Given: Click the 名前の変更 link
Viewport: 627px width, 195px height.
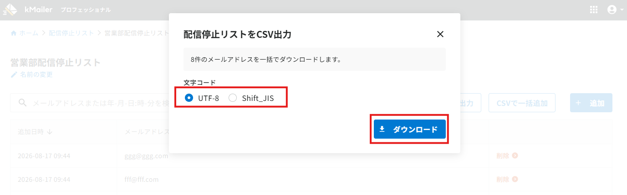Looking at the screenshot, I should click(36, 75).
